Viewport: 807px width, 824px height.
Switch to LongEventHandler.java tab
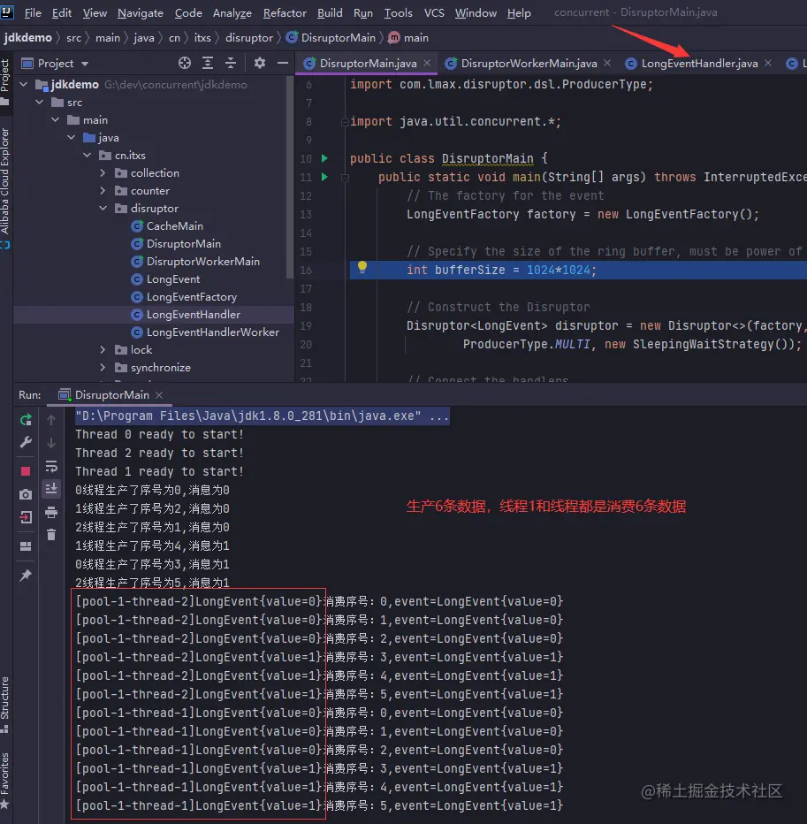click(x=699, y=63)
